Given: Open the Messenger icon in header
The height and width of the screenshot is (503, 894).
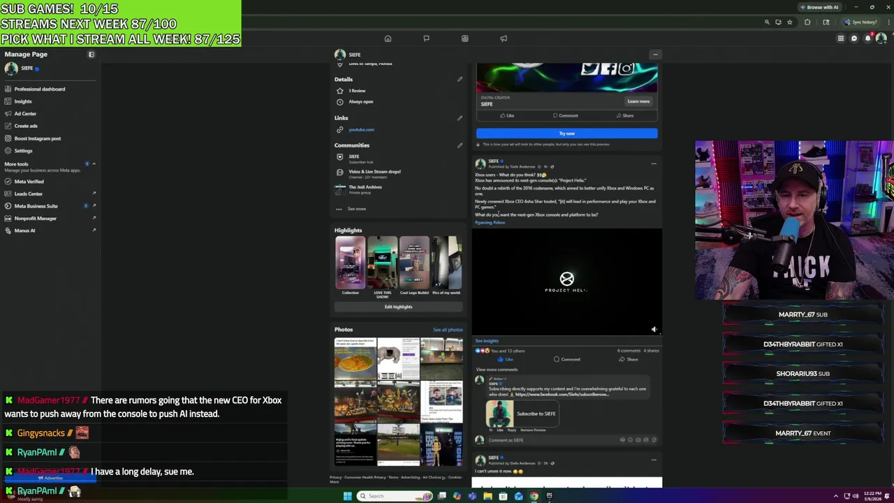Looking at the screenshot, I should [854, 38].
